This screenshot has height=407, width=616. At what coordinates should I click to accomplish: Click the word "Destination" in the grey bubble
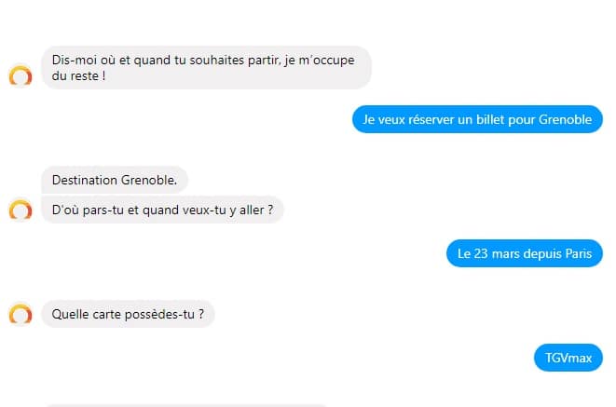pos(85,180)
